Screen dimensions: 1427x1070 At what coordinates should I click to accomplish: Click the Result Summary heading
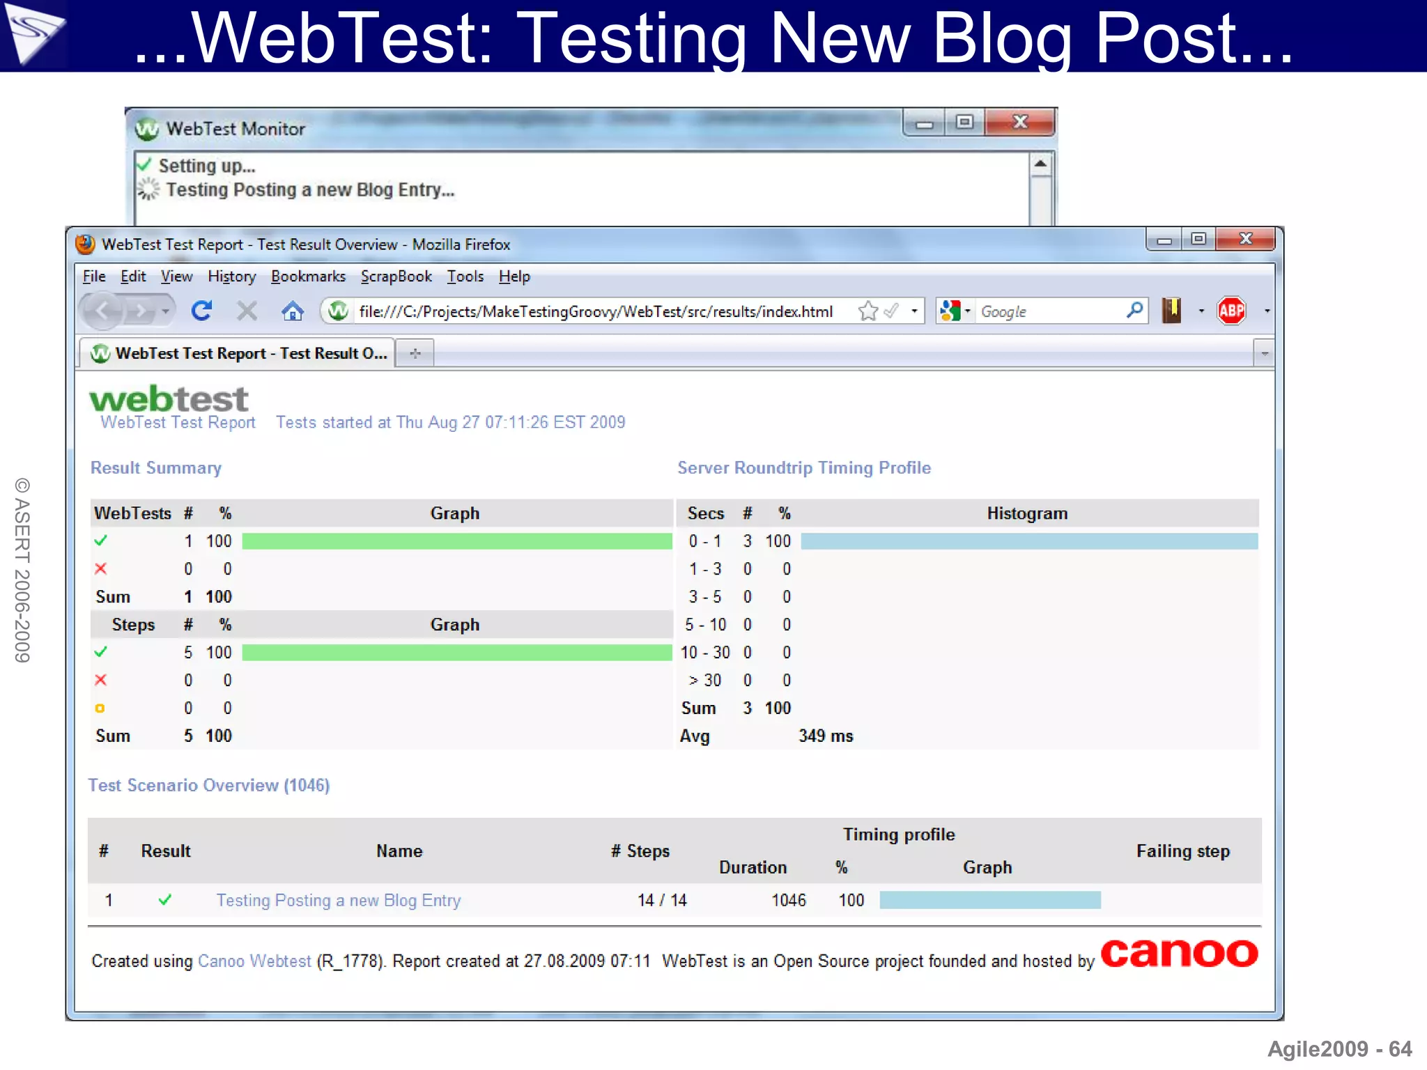click(x=156, y=467)
